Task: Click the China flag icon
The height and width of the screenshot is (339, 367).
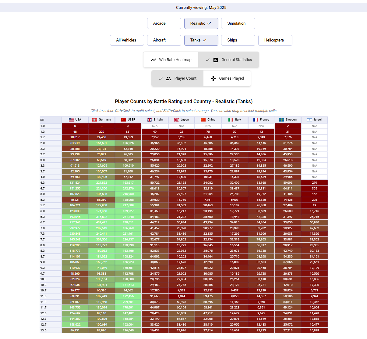Action: click(203, 120)
